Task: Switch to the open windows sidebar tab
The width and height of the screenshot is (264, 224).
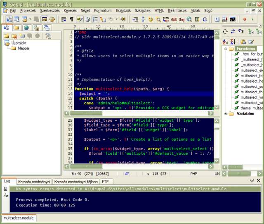Action: [47, 28]
